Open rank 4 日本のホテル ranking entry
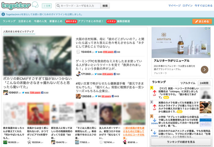This screenshot has height=147, width=214. point(184,134)
